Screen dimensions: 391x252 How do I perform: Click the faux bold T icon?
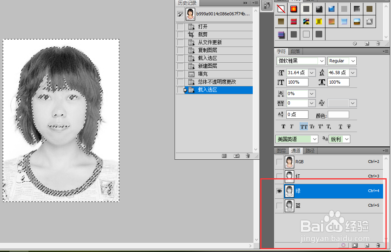pos(283,127)
